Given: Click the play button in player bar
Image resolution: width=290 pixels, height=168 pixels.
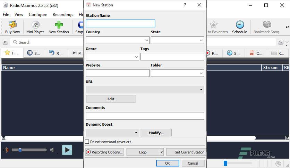Looking at the screenshot, I should (x=67, y=150).
